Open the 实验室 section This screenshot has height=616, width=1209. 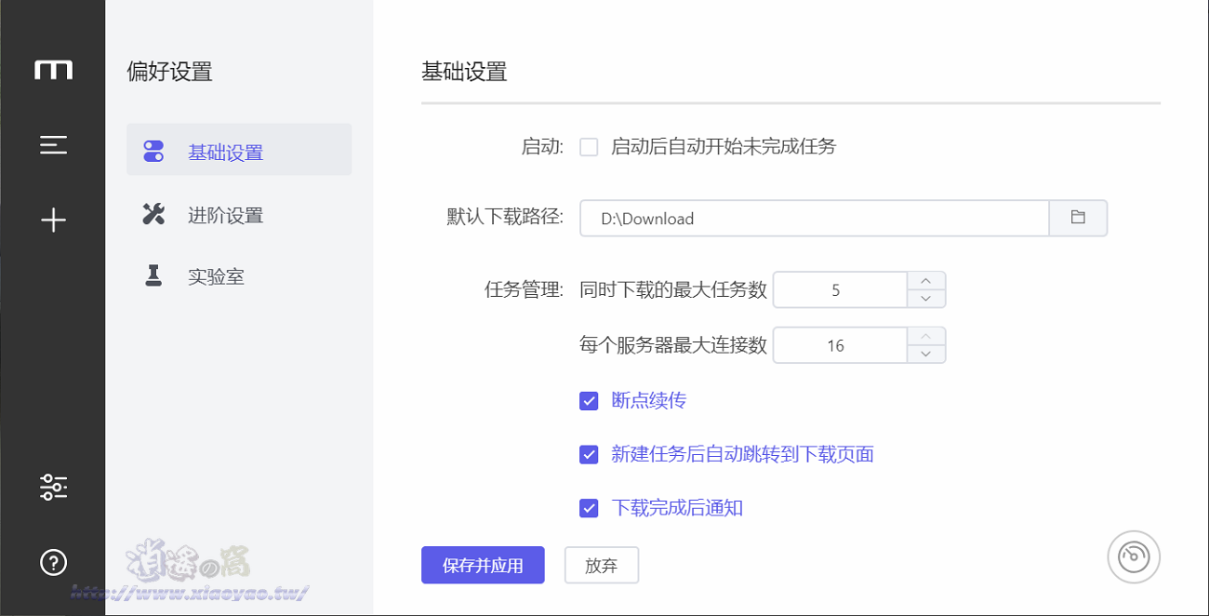(216, 275)
